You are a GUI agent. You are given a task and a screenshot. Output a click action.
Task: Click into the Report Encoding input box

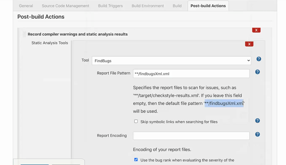tap(191, 136)
